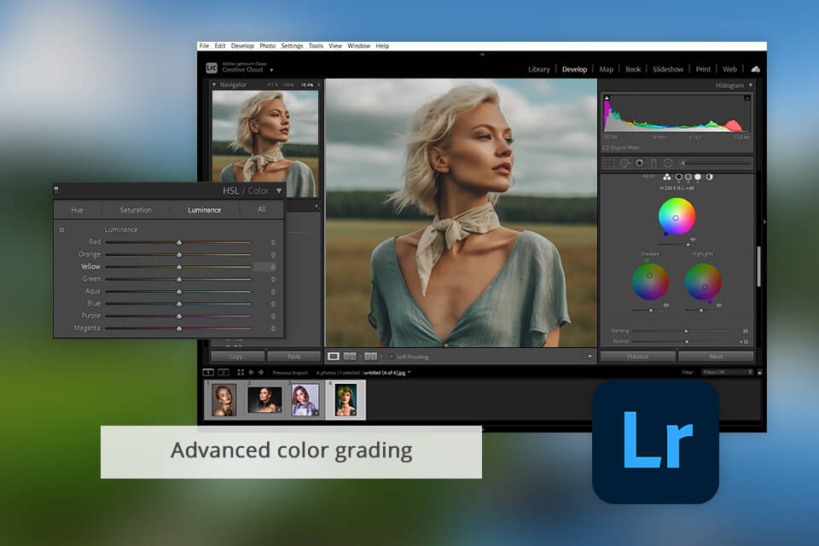819x546 pixels.
Task: Toggle the filter lock switch in filmstrip
Action: pyautogui.click(x=759, y=373)
